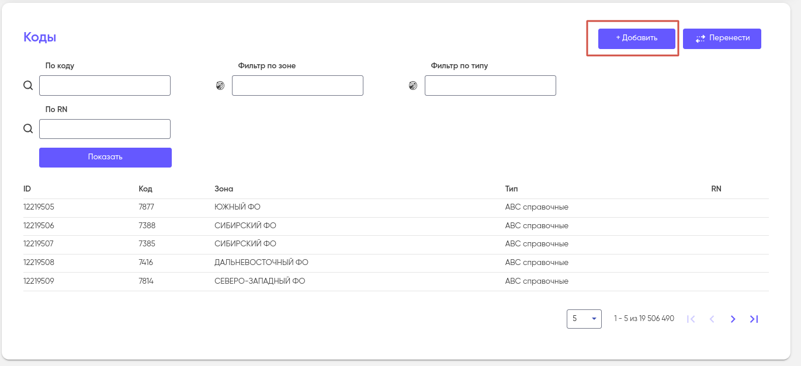
Task: Open the rows-per-page dropdown showing 5
Action: point(584,319)
